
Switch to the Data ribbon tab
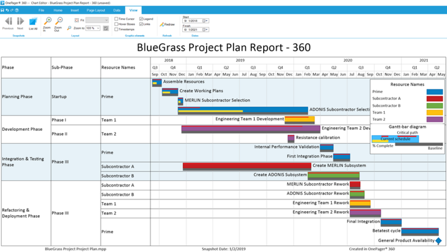coord(117,10)
